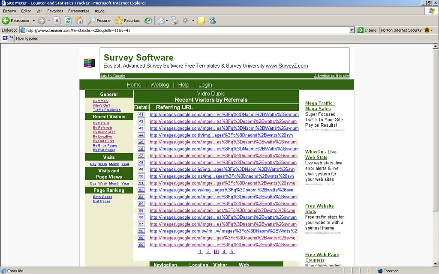Click the forward navigation arrow icon

coord(42,21)
